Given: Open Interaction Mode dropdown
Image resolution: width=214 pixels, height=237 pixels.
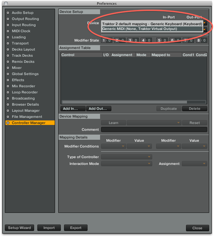Looking at the screenshot, I should (x=126, y=164).
